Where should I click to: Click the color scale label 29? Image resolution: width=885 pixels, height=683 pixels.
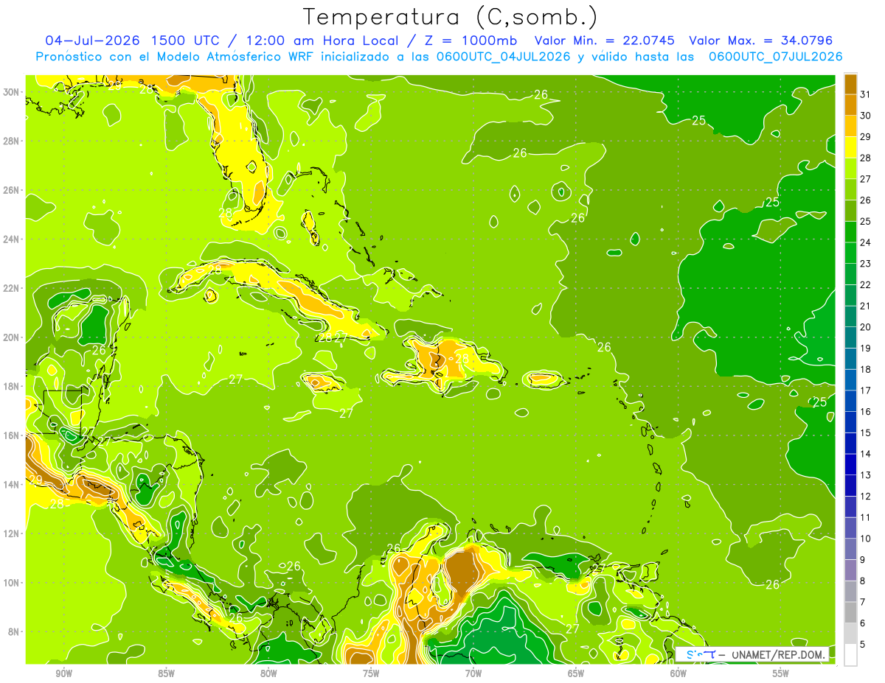tap(866, 136)
